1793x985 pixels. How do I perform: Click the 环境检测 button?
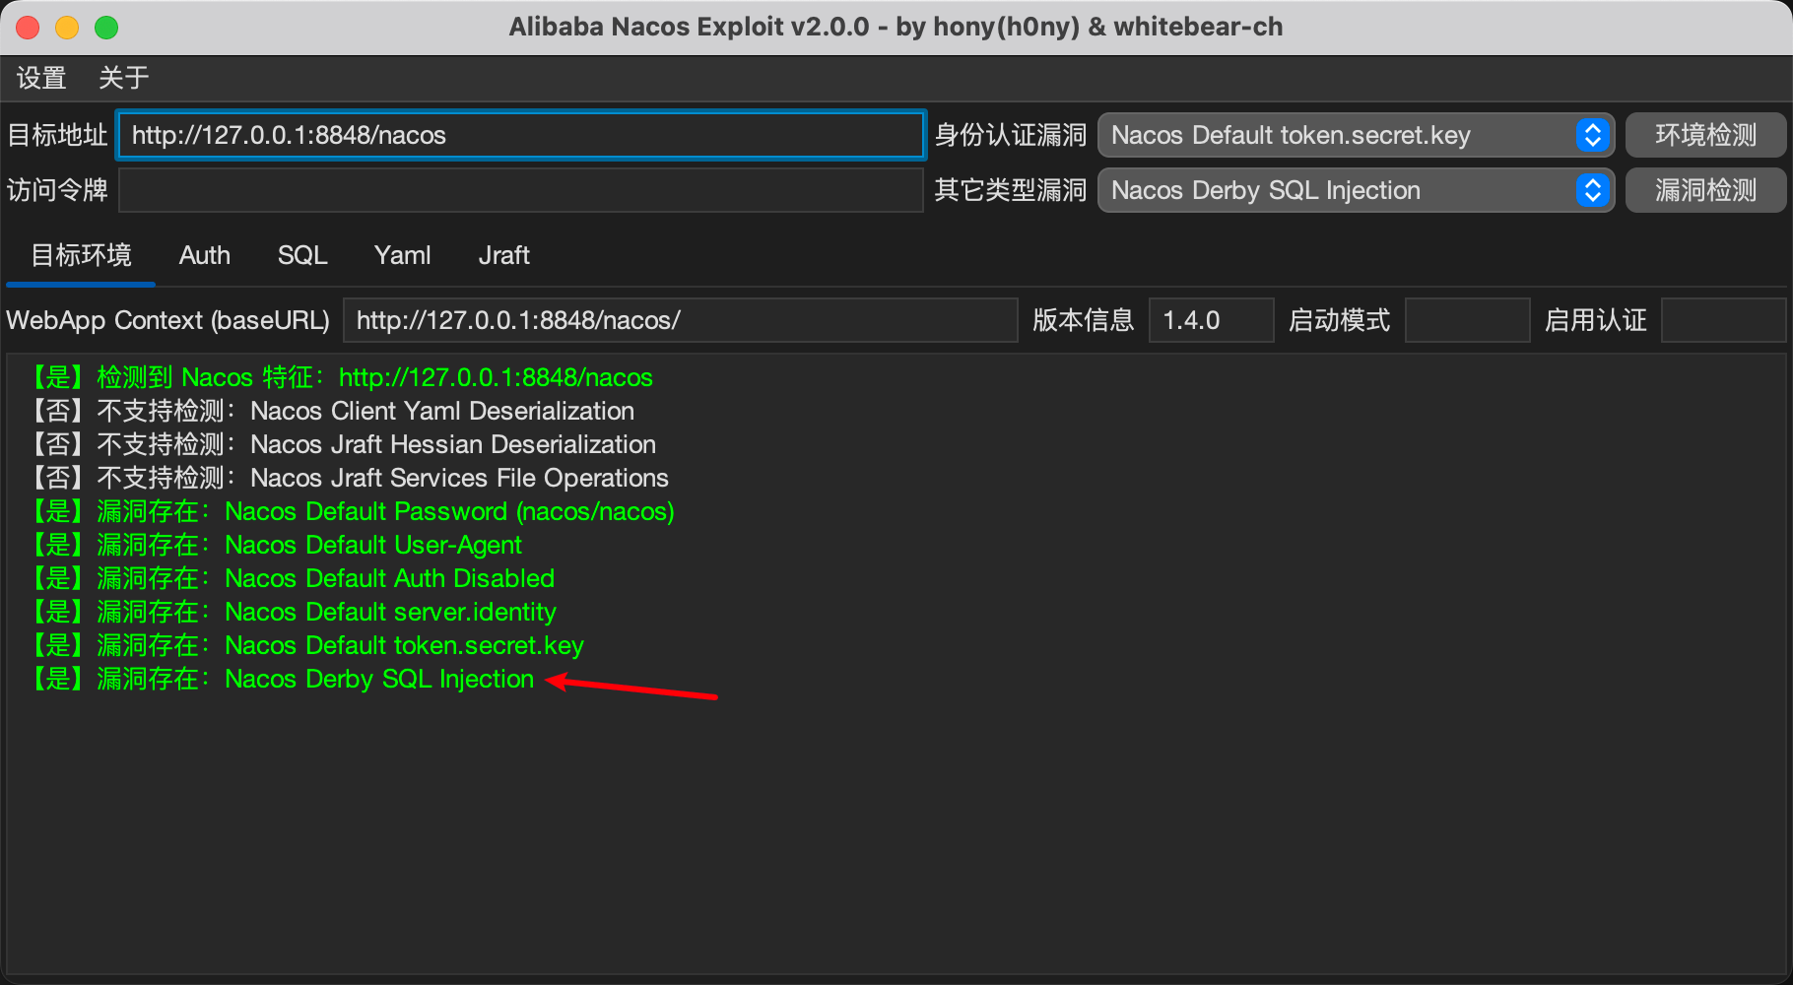(1705, 135)
